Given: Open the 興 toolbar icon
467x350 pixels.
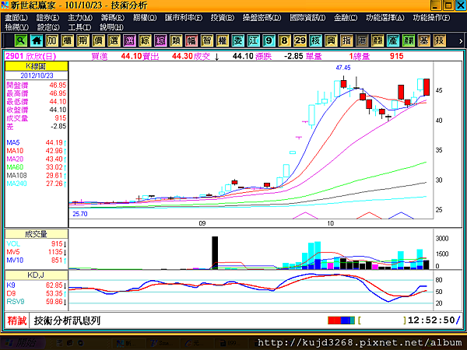Looking at the screenshot, I should (x=331, y=40).
